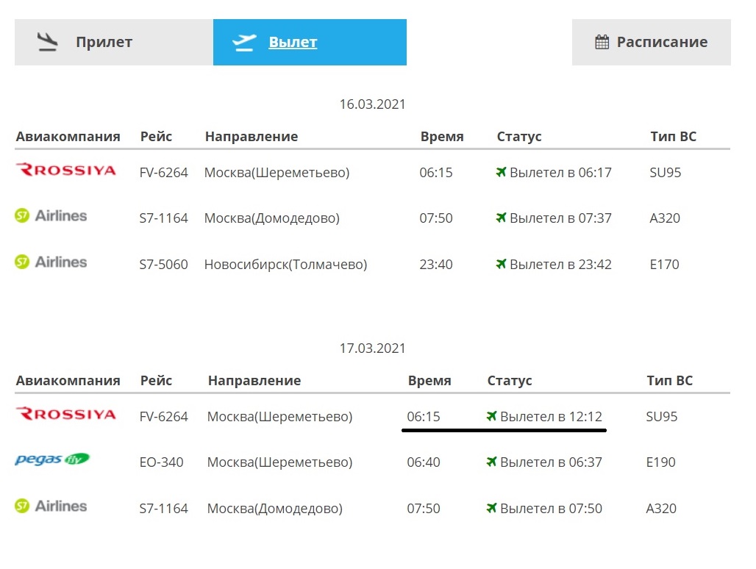This screenshot has width=756, height=569.
Task: Click Москва(Домодедово) destination on 17.03.2021
Action: coord(275,509)
